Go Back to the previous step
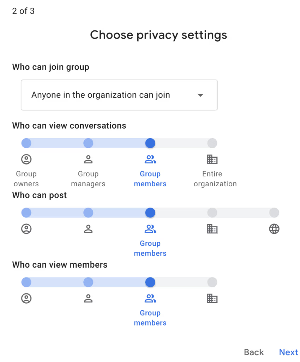The image size is (300, 362). (254, 352)
